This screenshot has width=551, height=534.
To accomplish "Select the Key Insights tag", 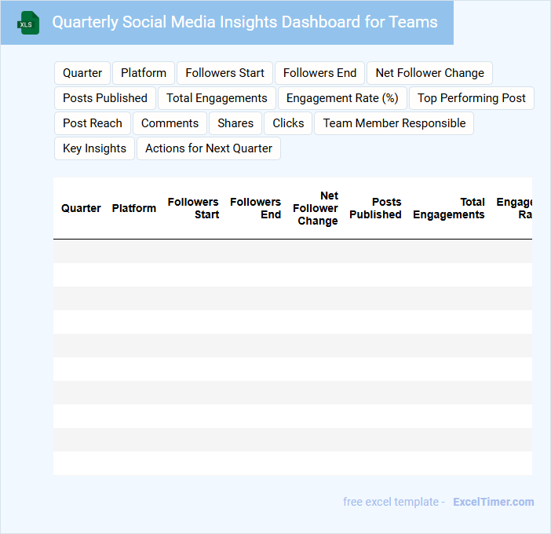I will (x=94, y=148).
